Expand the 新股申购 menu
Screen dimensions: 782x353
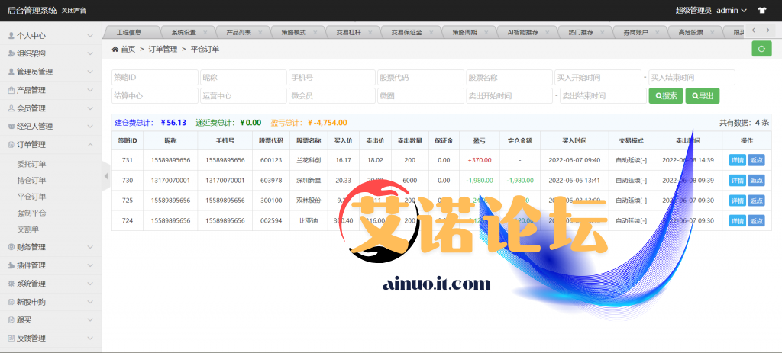pos(51,302)
